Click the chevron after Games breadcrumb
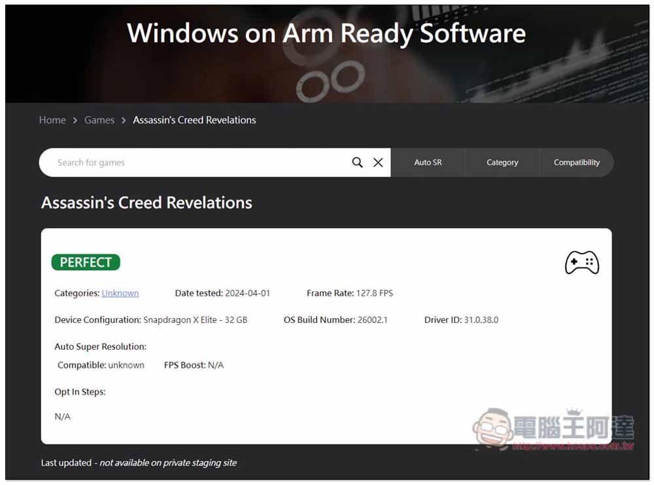The image size is (654, 485). [x=124, y=120]
